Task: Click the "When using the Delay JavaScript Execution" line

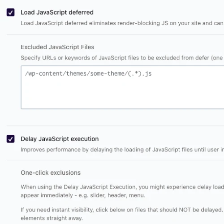Action: pos(122,187)
